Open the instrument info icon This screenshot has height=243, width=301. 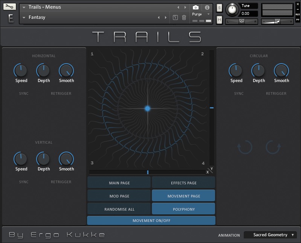[207, 7]
